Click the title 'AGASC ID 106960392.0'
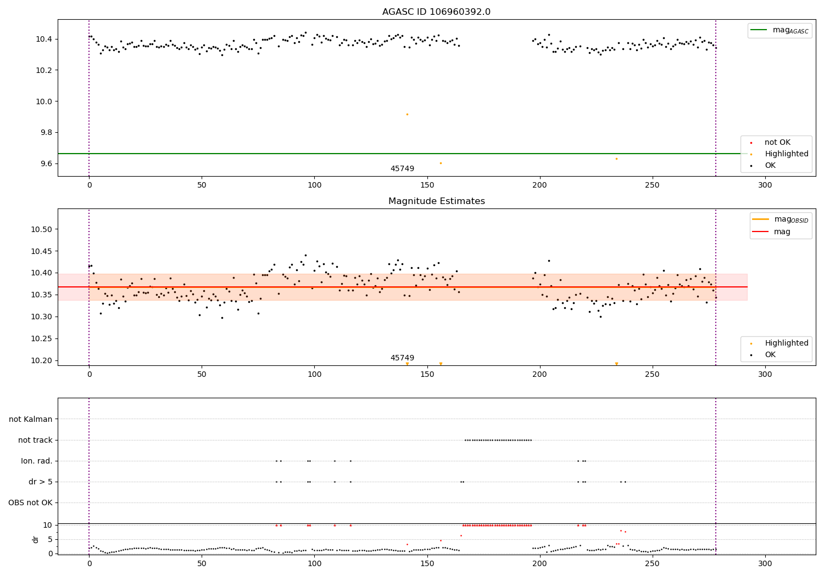 coord(436,12)
